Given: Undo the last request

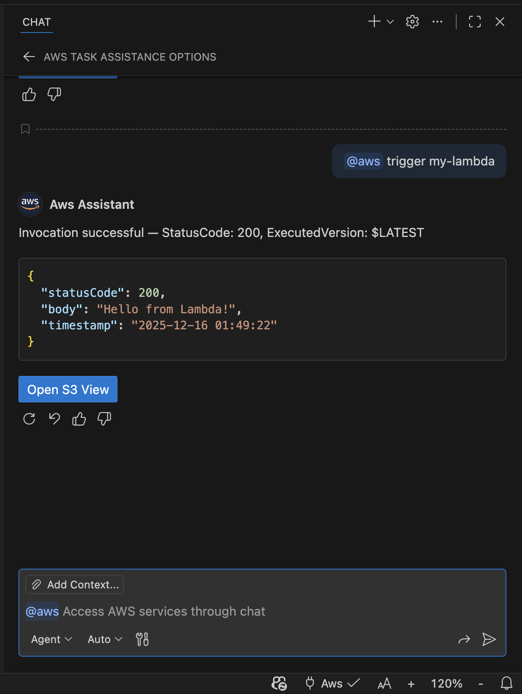Looking at the screenshot, I should (54, 419).
